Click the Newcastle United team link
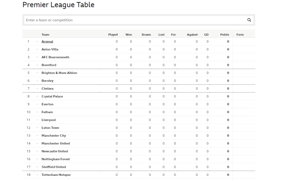 55,152
